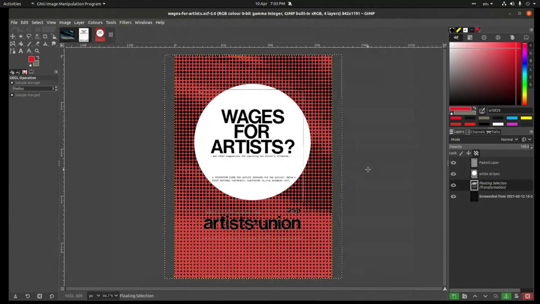The width and height of the screenshot is (540, 304).
Task: Hide the Floating Selection layer
Action: (x=453, y=185)
